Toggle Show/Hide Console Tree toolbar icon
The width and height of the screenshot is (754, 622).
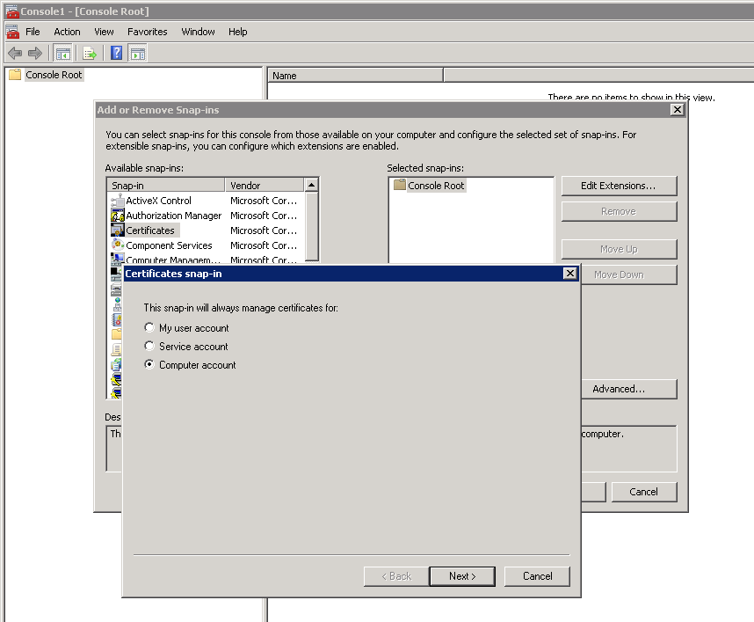[x=63, y=53]
